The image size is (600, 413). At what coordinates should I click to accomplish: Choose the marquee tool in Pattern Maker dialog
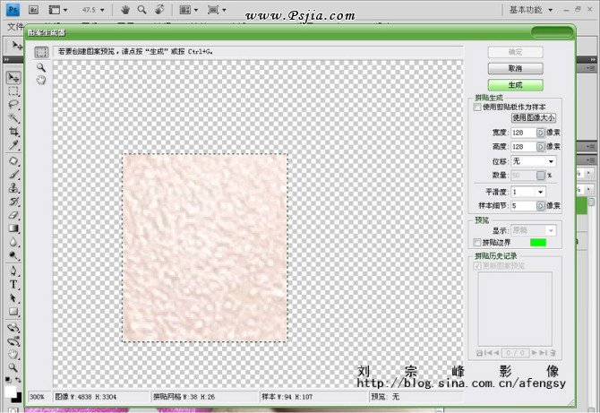tap(41, 52)
